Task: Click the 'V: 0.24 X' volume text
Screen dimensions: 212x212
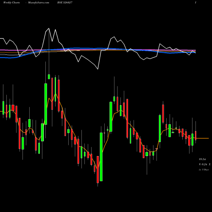Action: coord(204,165)
